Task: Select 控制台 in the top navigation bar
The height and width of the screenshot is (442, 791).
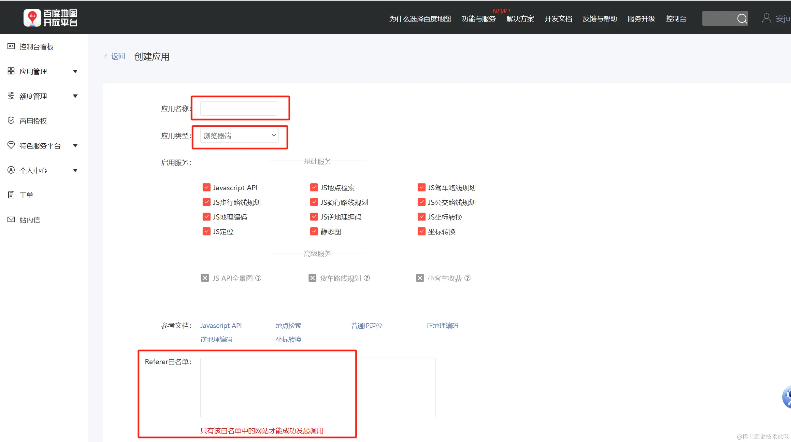Action: [x=676, y=19]
